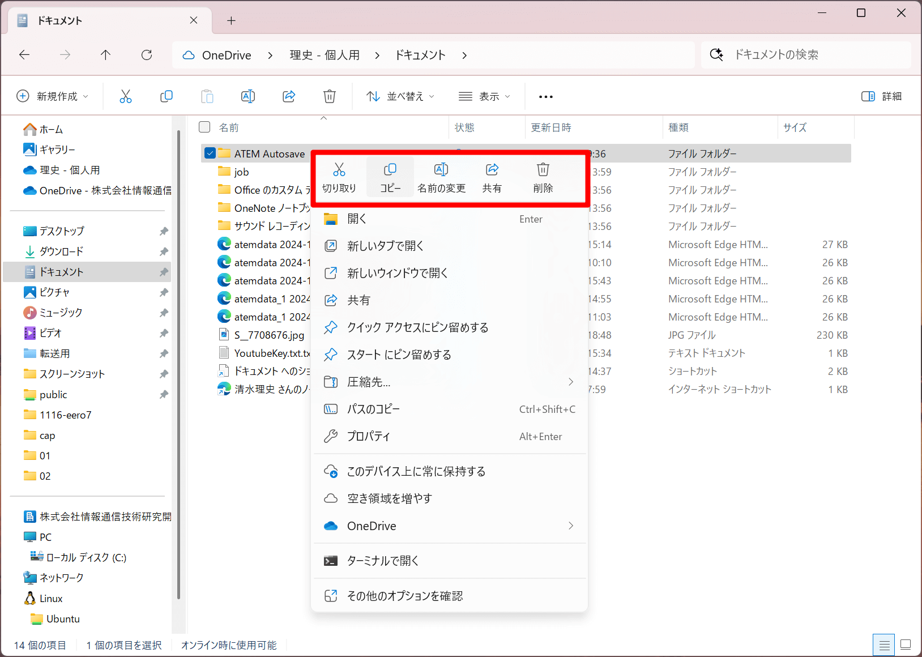The width and height of the screenshot is (922, 657).
Task: Click the ドキュメントの検索 search box
Action: click(806, 55)
